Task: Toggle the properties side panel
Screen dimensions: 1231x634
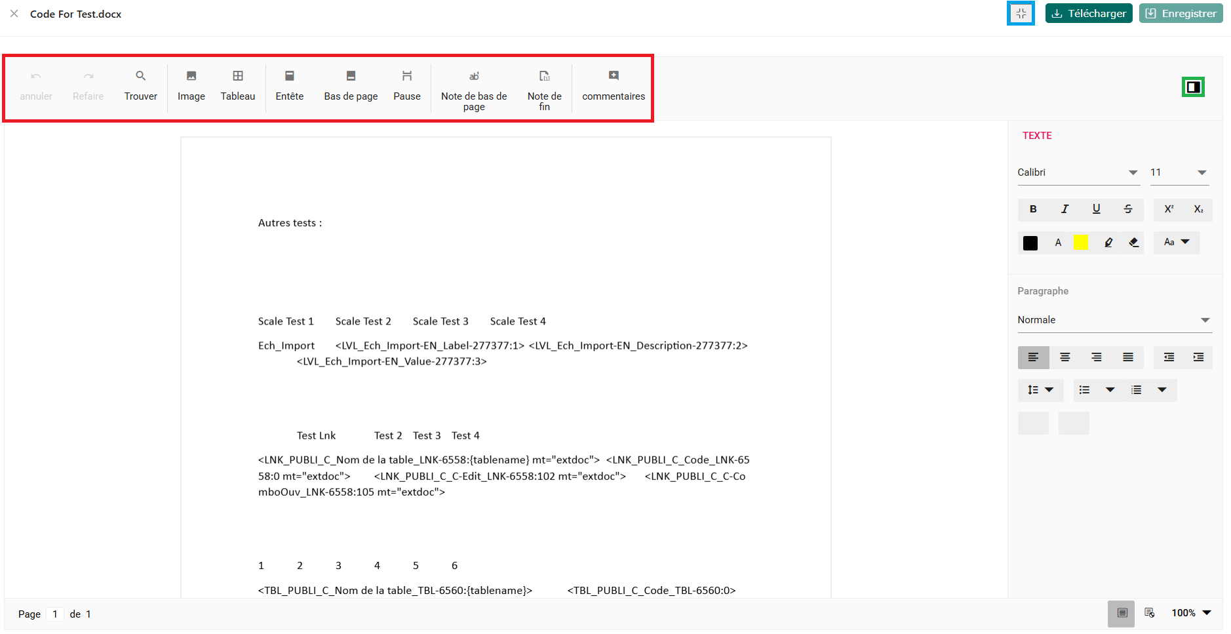Action: pos(1193,87)
